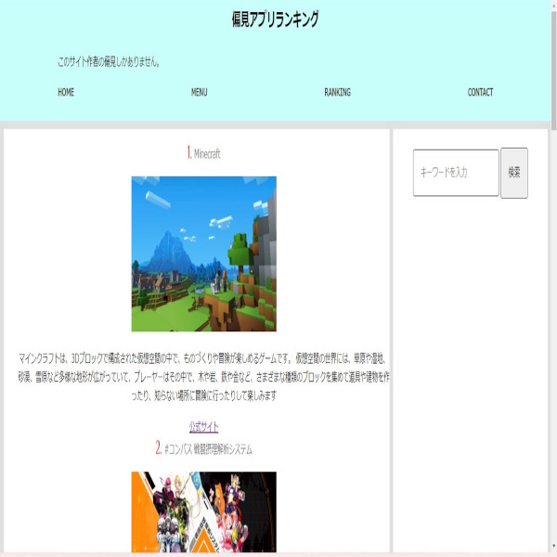Click the empty sidebar area below the search box

click(469, 371)
